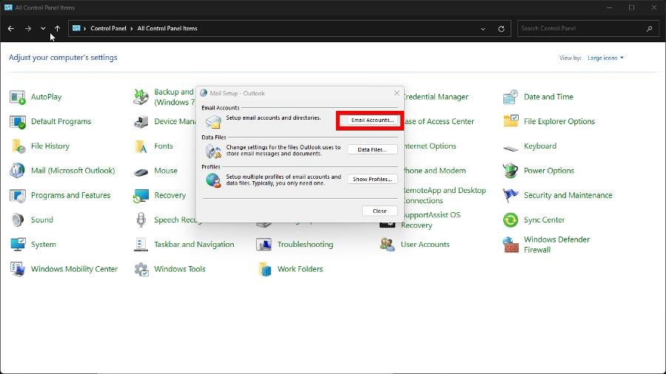Go back with the back arrow

coord(11,28)
